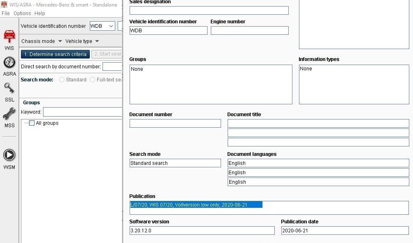The height and width of the screenshot is (243, 413).
Task: Click the second English document language field
Action: click(318, 173)
